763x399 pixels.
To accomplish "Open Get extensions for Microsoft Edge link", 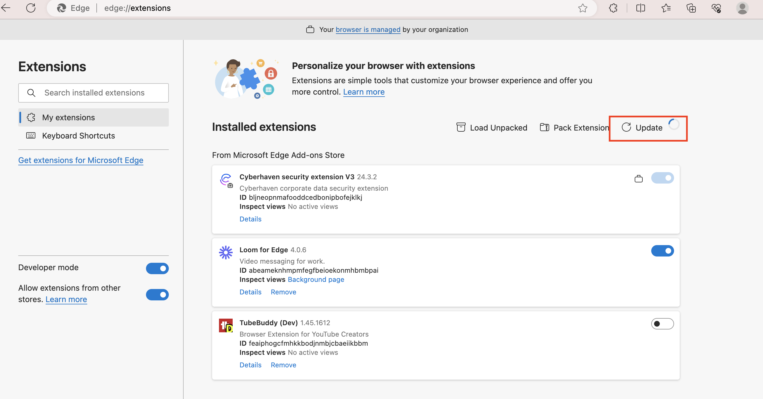I will click(81, 160).
